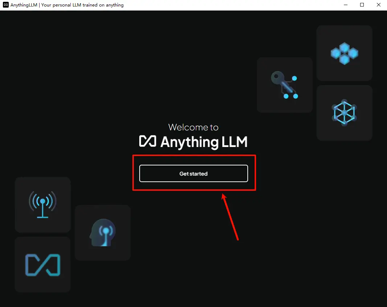
Task: Click the "Welcome to" heading text
Action: click(193, 127)
